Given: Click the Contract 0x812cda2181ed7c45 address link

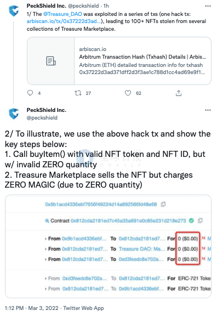Looking at the screenshot, I should coord(128,221).
